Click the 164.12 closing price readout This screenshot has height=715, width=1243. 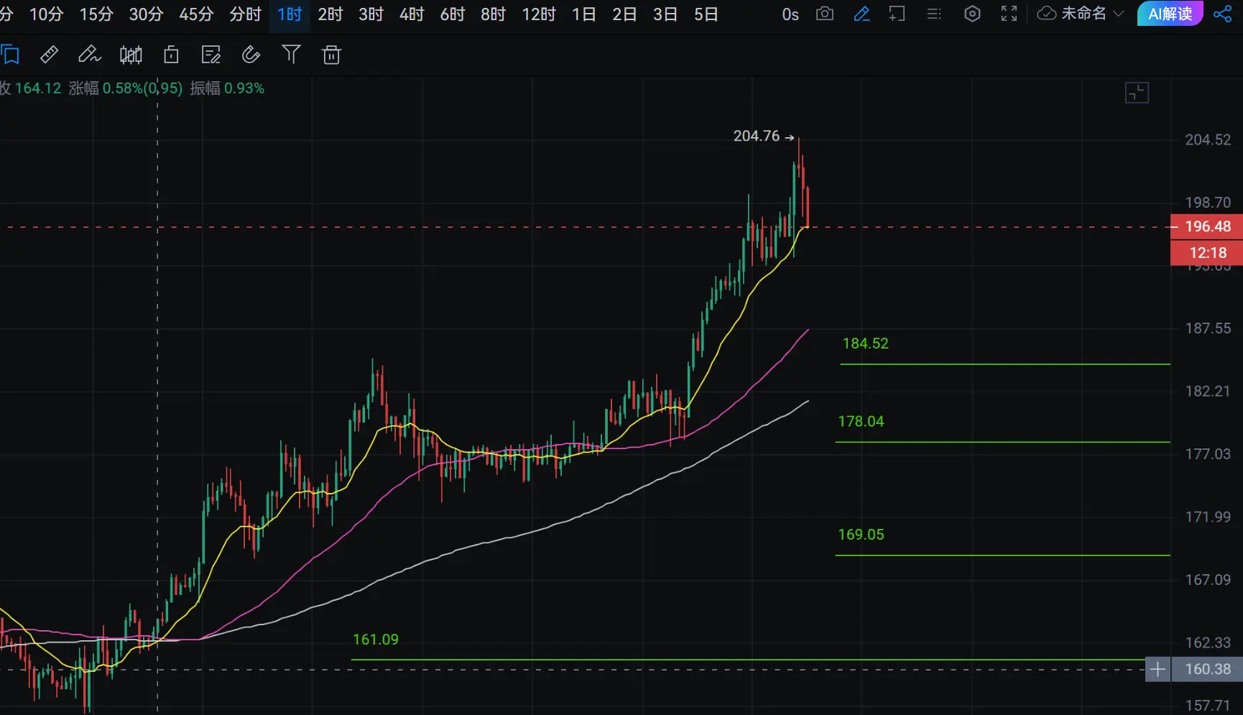(x=38, y=88)
